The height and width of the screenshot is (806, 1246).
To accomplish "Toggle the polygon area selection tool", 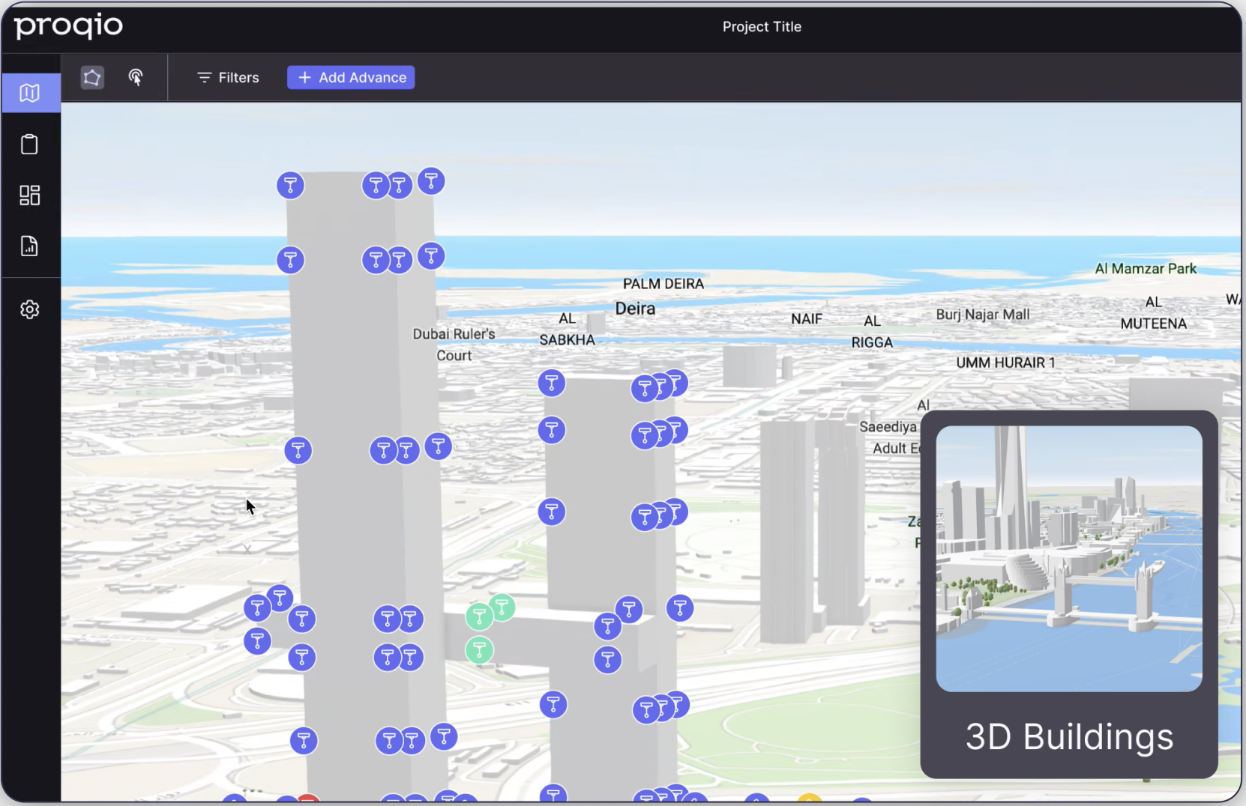I will click(92, 77).
